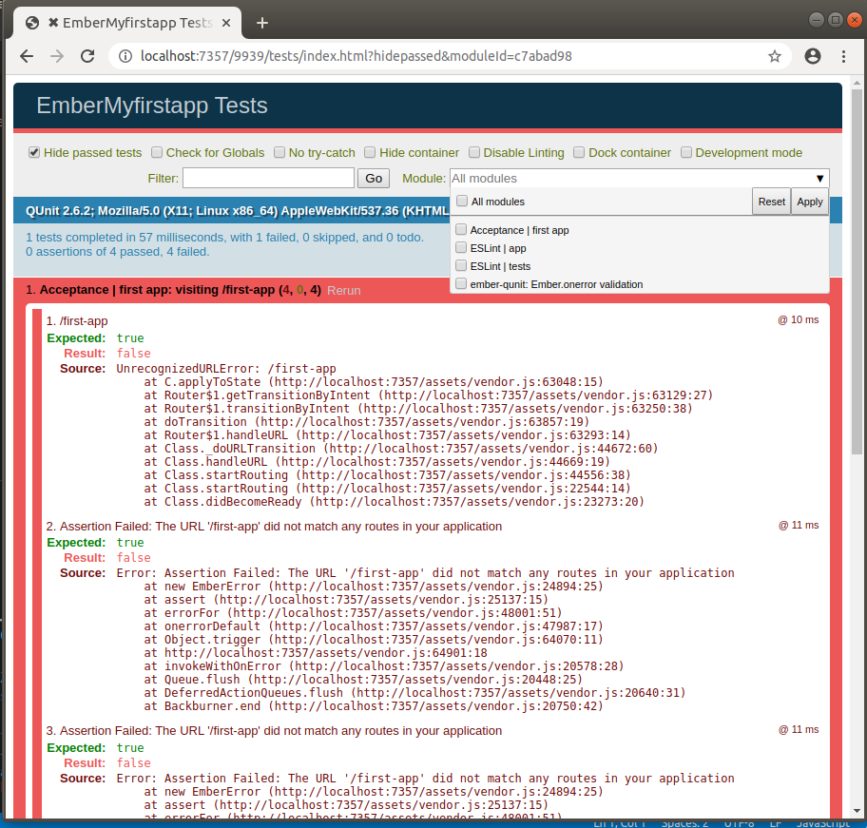Image resolution: width=867 pixels, height=828 pixels.
Task: Click the test title 'visiting /first-app'
Action: (x=225, y=290)
